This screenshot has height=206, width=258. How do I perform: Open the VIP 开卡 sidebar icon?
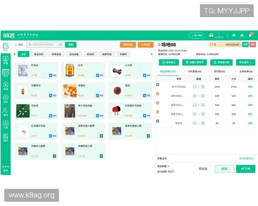point(6,73)
